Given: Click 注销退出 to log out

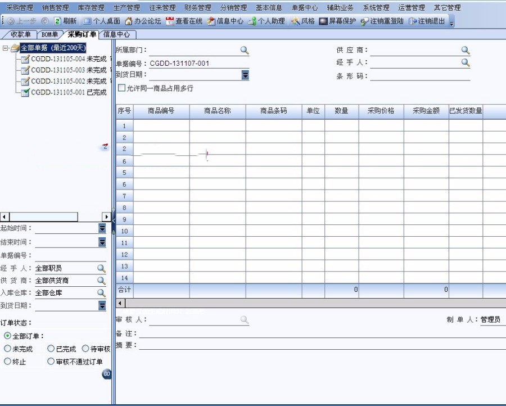Looking at the screenshot, I should [x=426, y=21].
